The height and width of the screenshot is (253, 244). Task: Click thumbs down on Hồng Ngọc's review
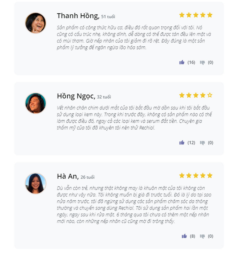click(x=202, y=143)
